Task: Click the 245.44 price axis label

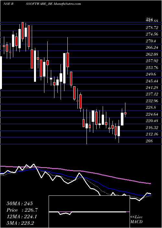Action: tap(152, 81)
